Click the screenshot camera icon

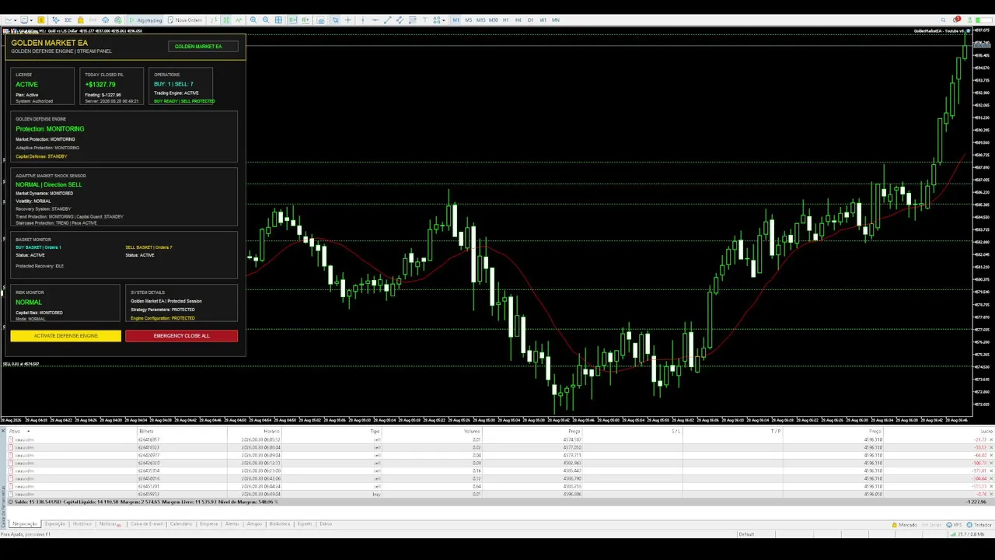tap(321, 20)
